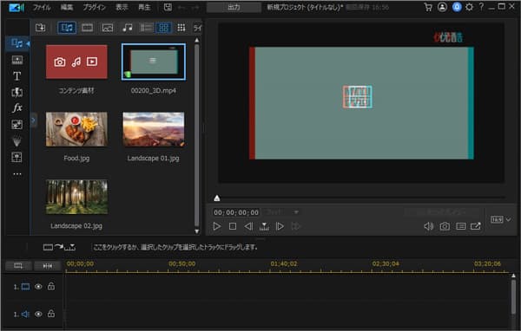
Task: Filter library to videos only
Action: coord(88,28)
